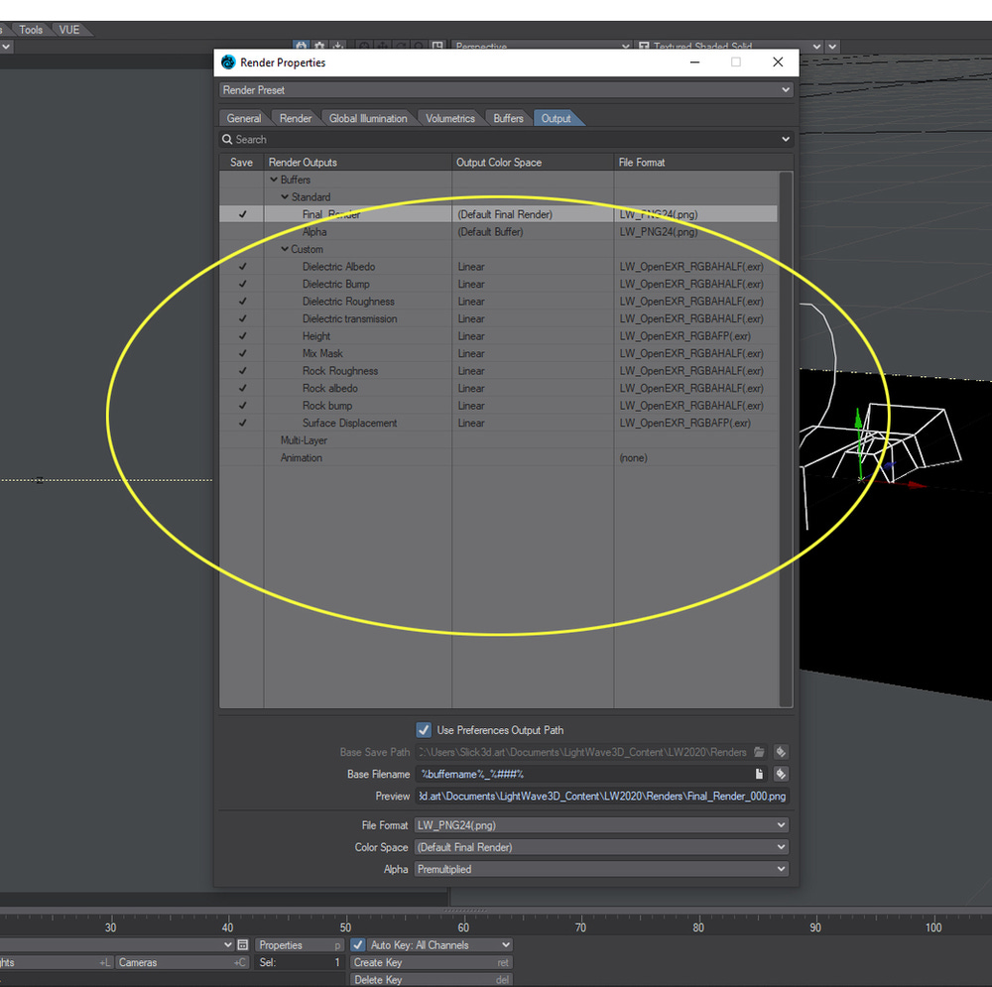Click the Create Key button
This screenshot has width=992, height=987.
click(x=431, y=962)
